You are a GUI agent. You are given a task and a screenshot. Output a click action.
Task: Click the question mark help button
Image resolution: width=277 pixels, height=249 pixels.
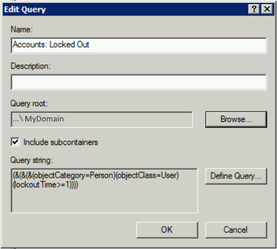point(254,9)
